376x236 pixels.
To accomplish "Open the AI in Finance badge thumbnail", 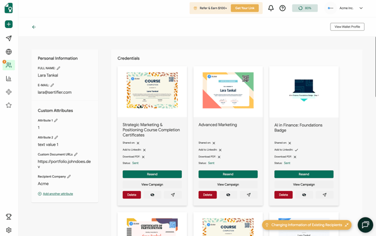I will [x=304, y=90].
